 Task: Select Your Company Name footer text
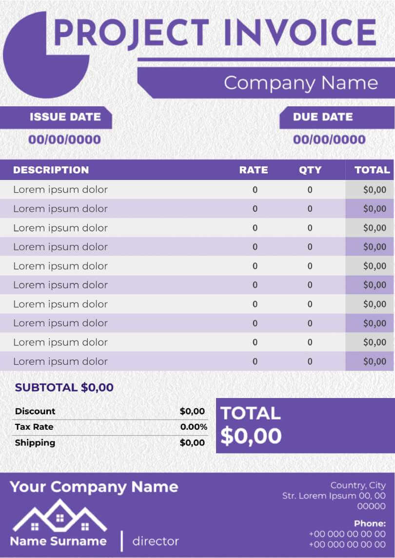[x=94, y=487]
